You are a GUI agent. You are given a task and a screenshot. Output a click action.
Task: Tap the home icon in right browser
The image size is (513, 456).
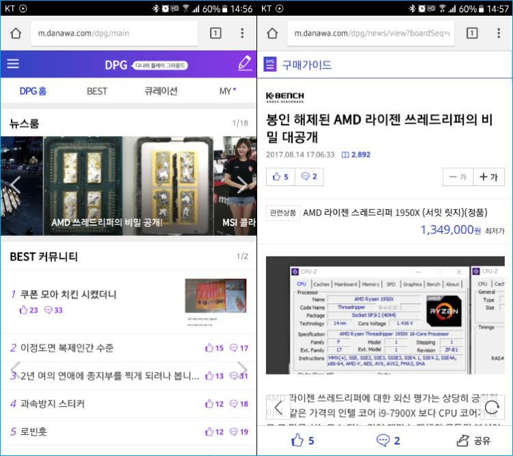coord(272,33)
